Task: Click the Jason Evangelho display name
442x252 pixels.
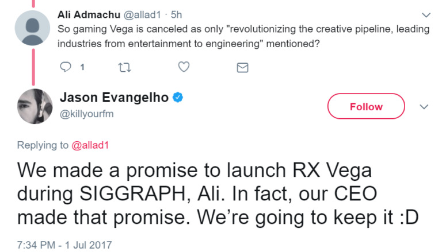Action: click(115, 98)
